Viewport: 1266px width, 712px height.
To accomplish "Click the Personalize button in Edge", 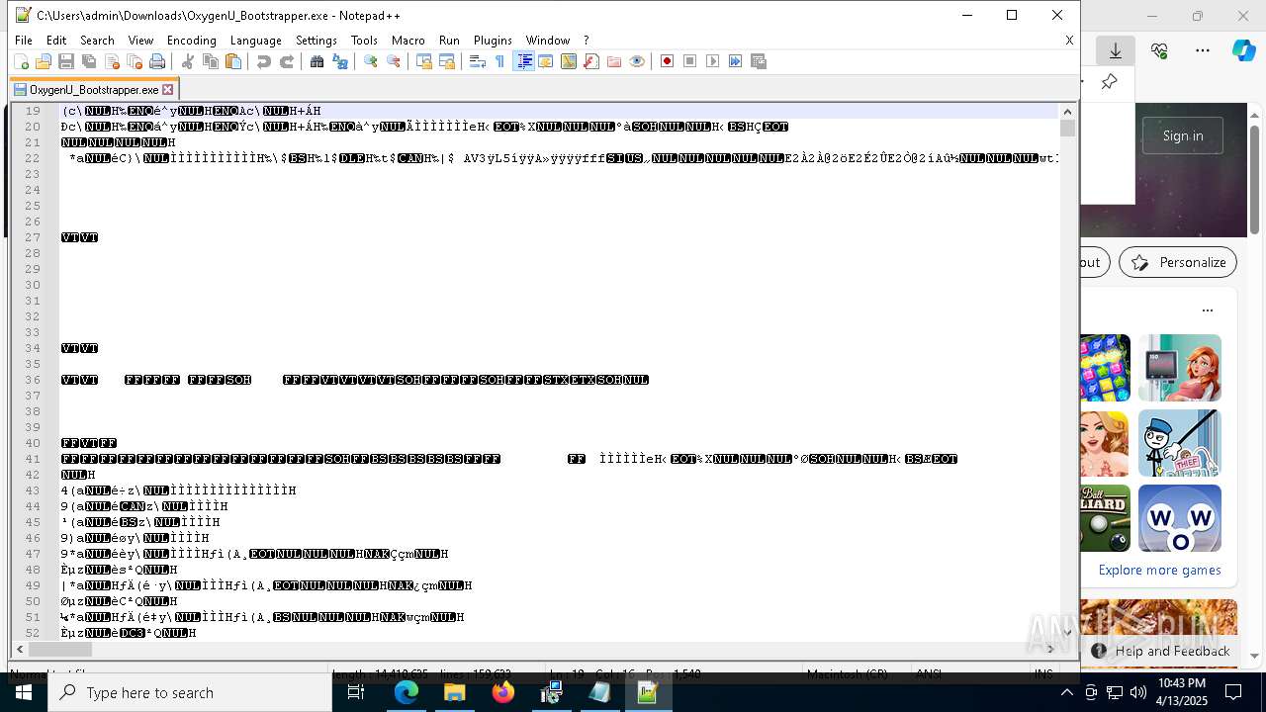I will click(1178, 262).
